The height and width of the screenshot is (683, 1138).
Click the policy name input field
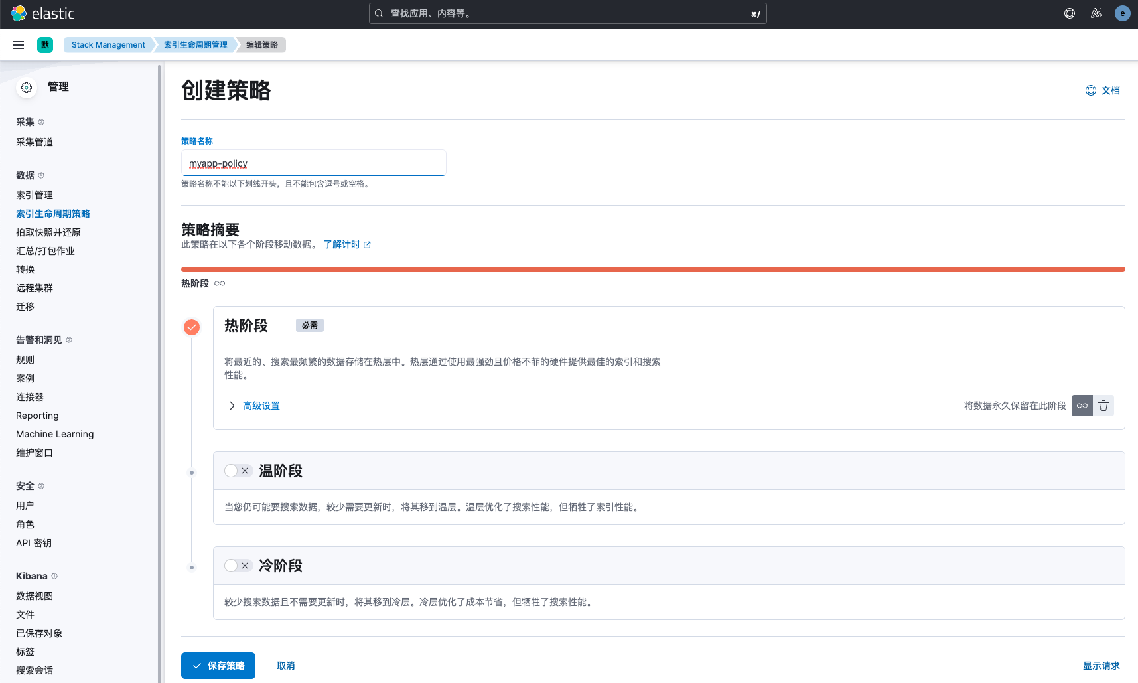[314, 163]
